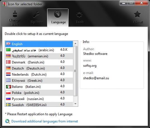Click the Polish flag beside Polska
The image size is (150, 128).
tap(8, 93)
